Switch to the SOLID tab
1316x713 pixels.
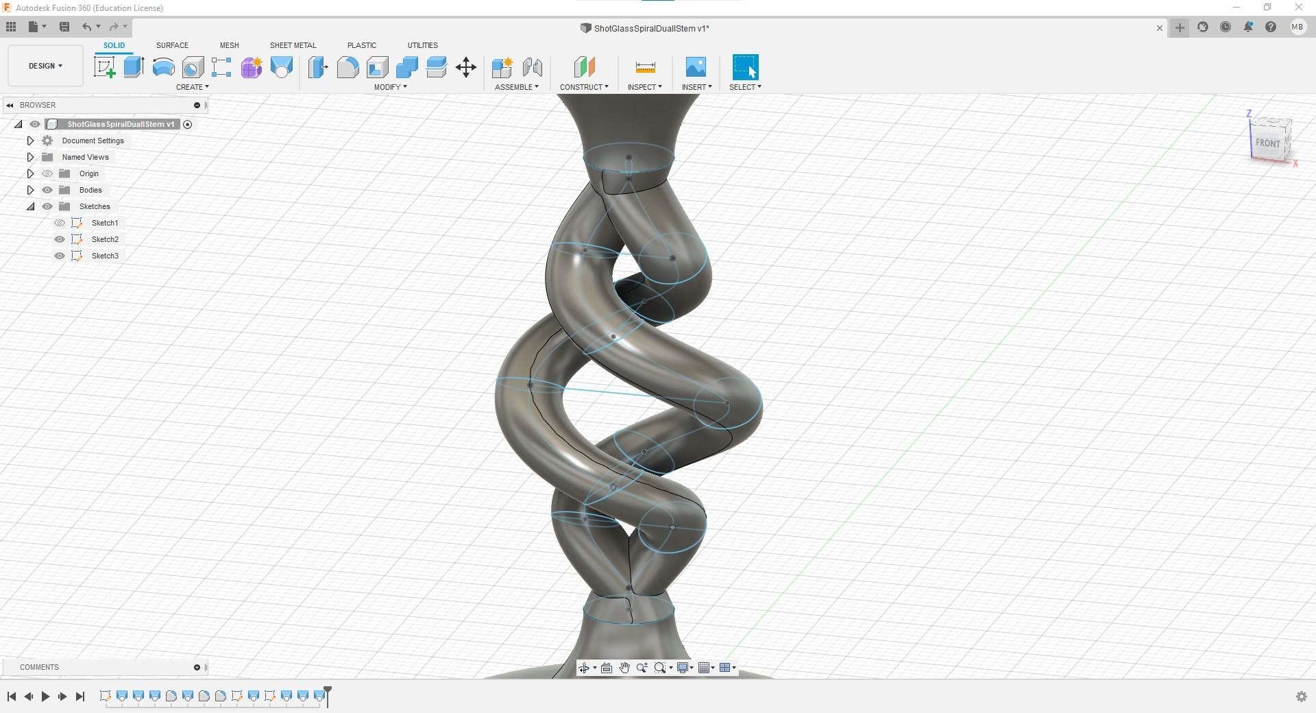tap(114, 45)
